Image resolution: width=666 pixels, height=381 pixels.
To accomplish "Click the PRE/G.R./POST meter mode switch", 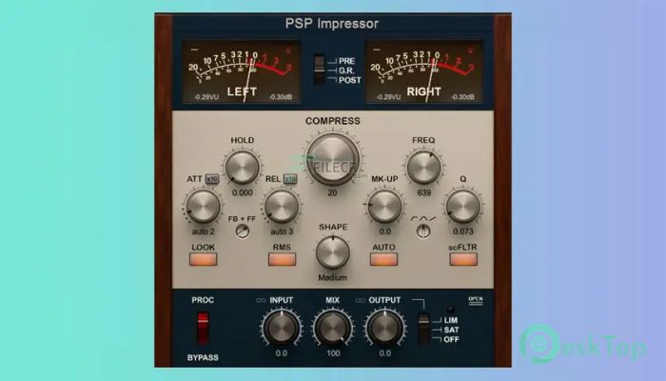I will pyautogui.click(x=320, y=70).
